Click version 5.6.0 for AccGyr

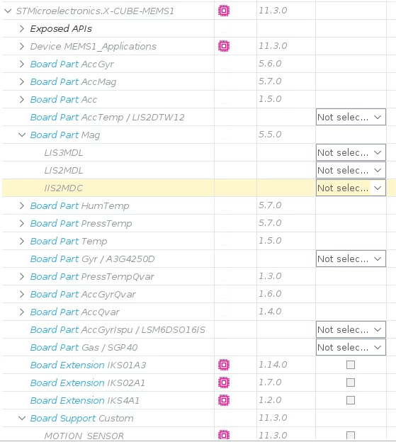(x=270, y=64)
